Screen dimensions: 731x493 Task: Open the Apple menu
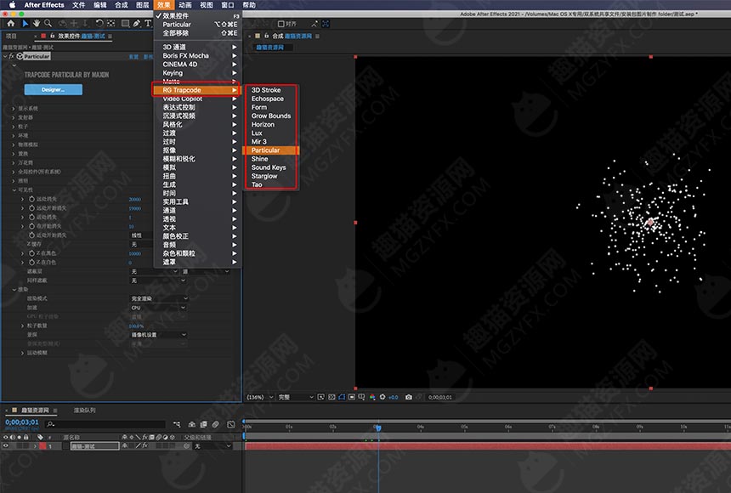[x=12, y=4]
